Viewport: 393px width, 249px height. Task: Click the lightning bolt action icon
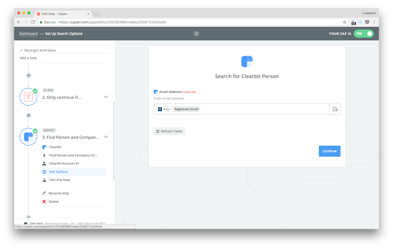click(x=45, y=155)
